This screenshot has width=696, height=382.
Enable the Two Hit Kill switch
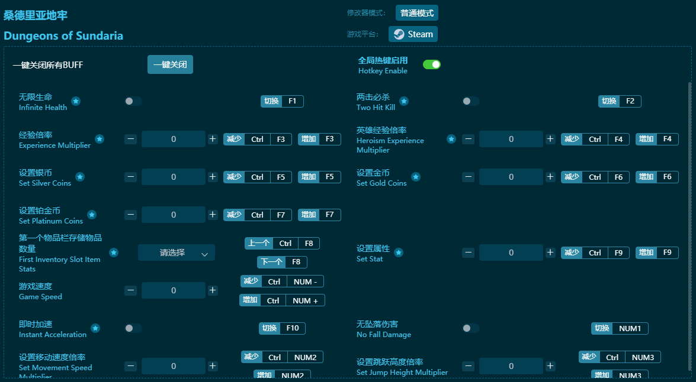point(470,101)
